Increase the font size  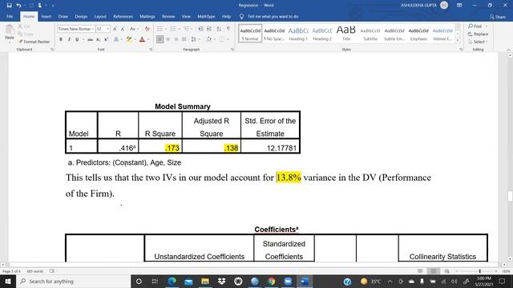115,29
